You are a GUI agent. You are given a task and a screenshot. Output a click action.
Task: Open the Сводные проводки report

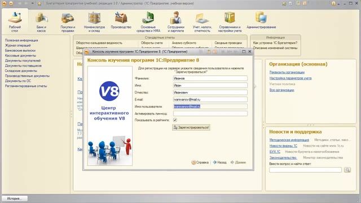point(228,43)
